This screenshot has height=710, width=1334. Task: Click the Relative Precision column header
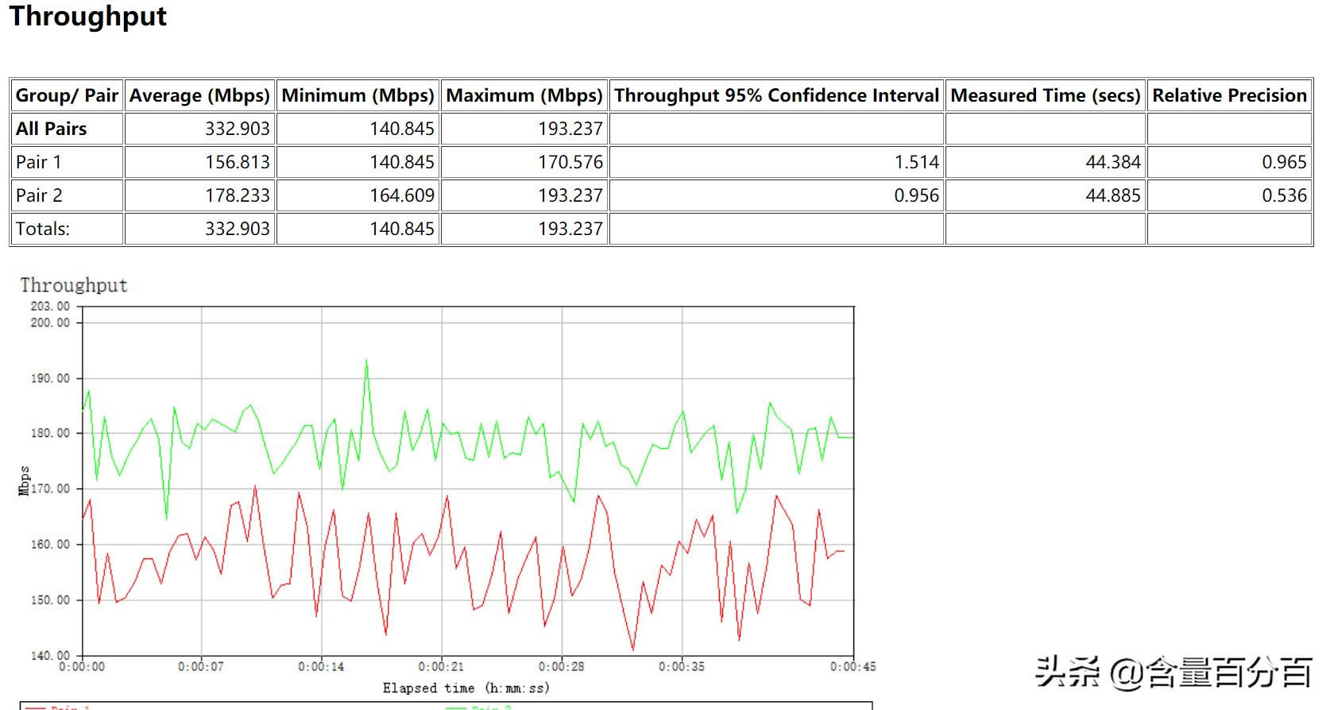[1229, 95]
